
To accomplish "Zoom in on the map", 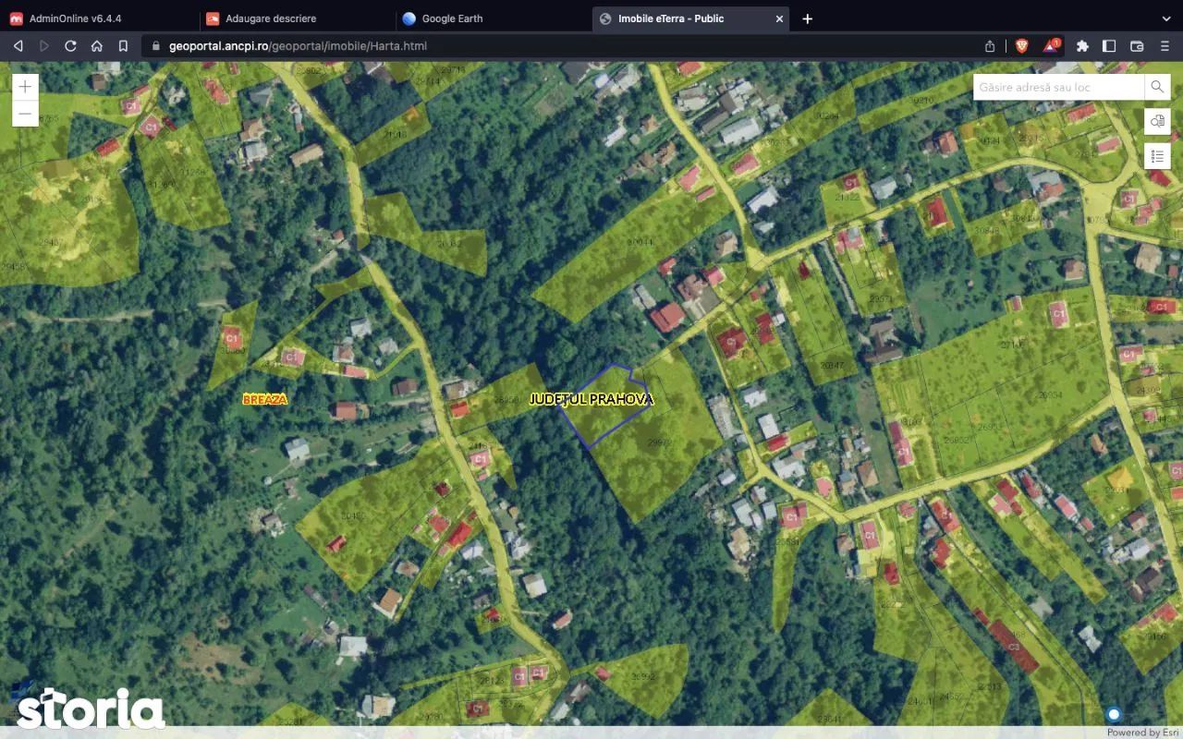I will 25,87.
